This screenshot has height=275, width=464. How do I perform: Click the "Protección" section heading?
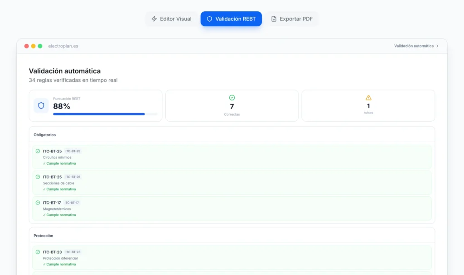click(43, 236)
